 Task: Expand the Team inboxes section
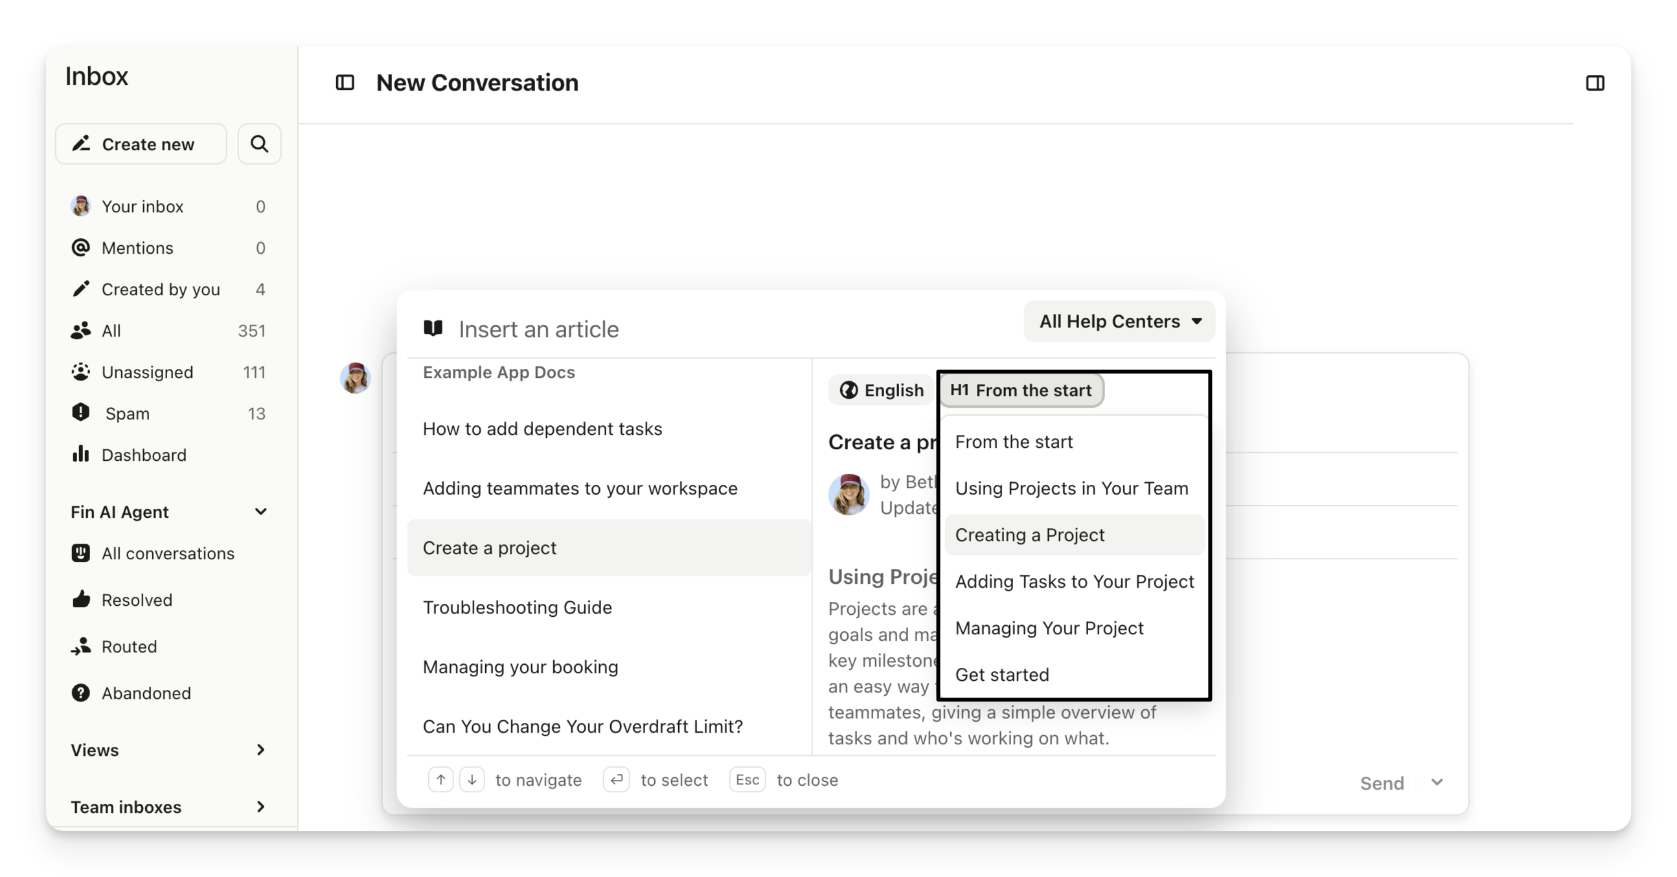(x=260, y=806)
